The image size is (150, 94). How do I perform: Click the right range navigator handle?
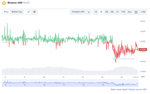[138, 83]
